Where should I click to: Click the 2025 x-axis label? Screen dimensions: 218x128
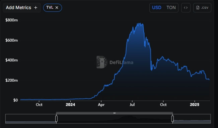(195, 104)
